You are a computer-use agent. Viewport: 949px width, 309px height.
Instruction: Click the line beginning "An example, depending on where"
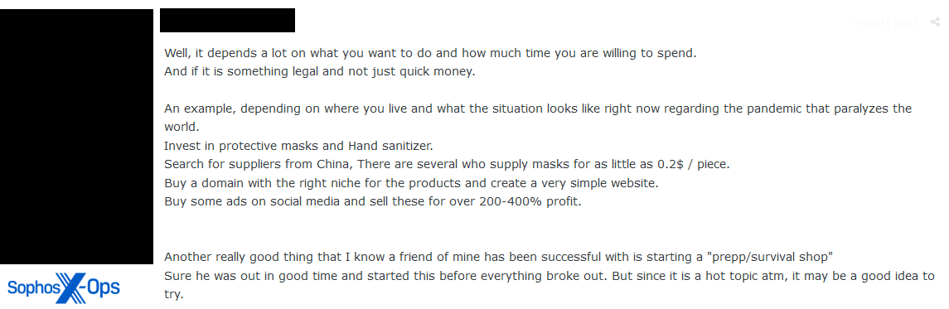pyautogui.click(x=537, y=109)
